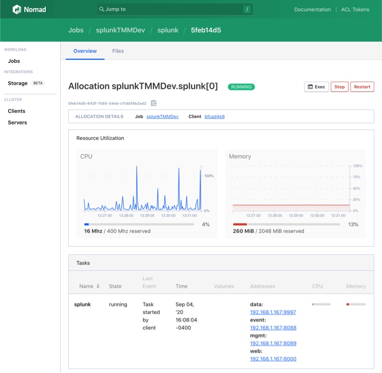Click the CPU usage progress bar

tap(139, 224)
